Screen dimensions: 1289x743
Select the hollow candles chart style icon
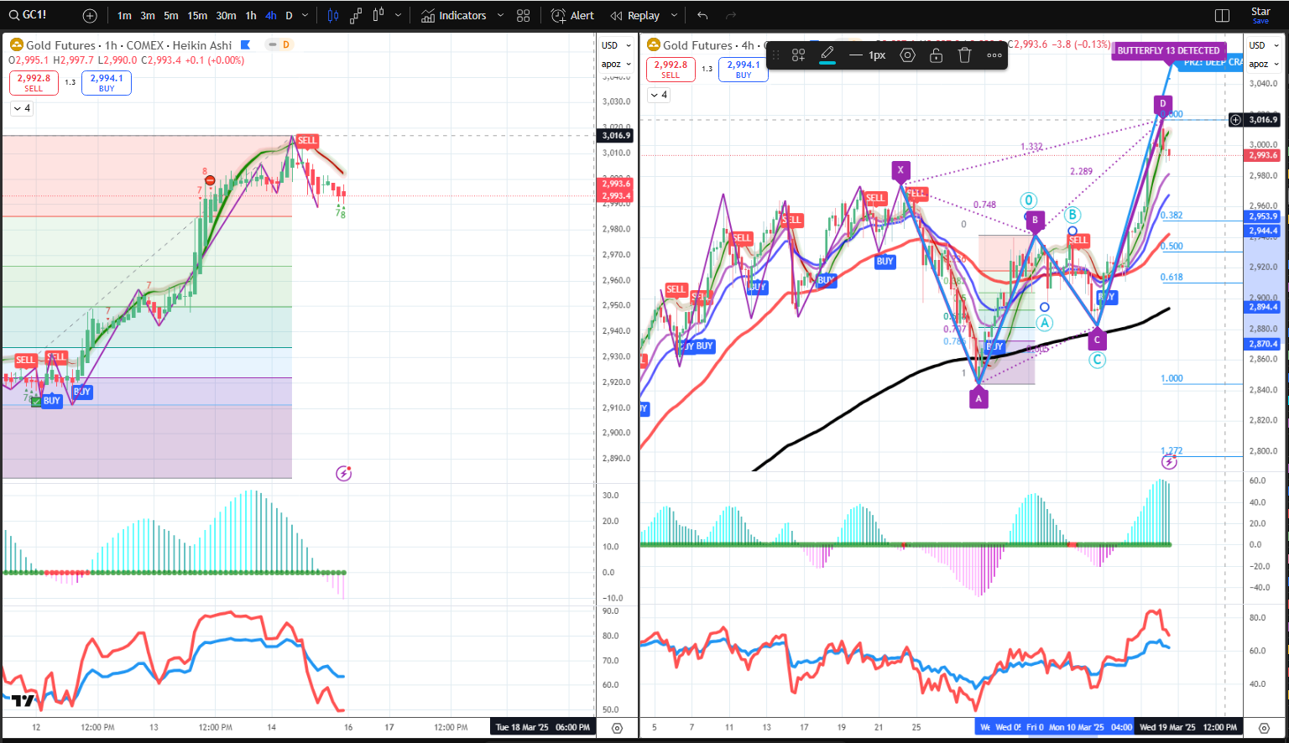[378, 15]
